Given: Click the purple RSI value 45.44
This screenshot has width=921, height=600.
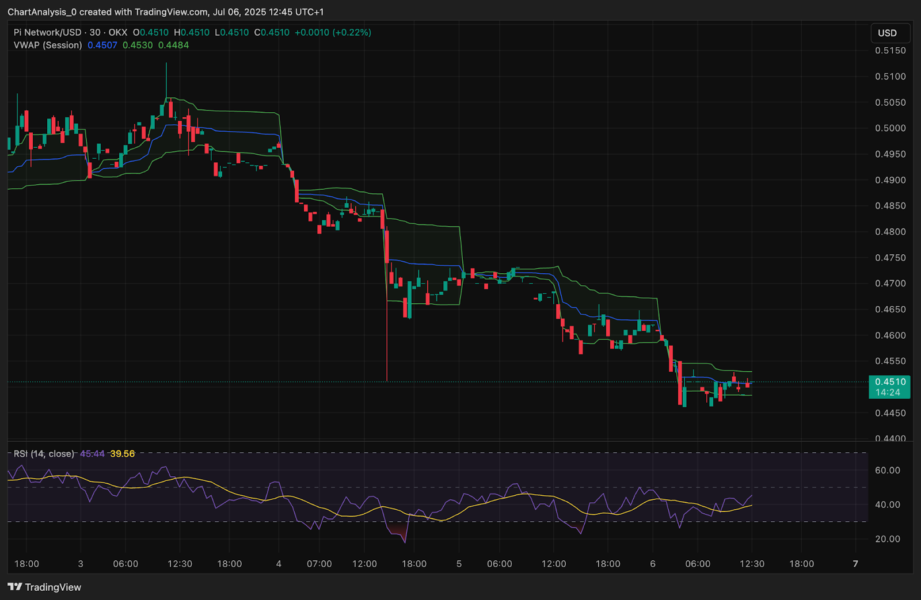Looking at the screenshot, I should point(92,454).
